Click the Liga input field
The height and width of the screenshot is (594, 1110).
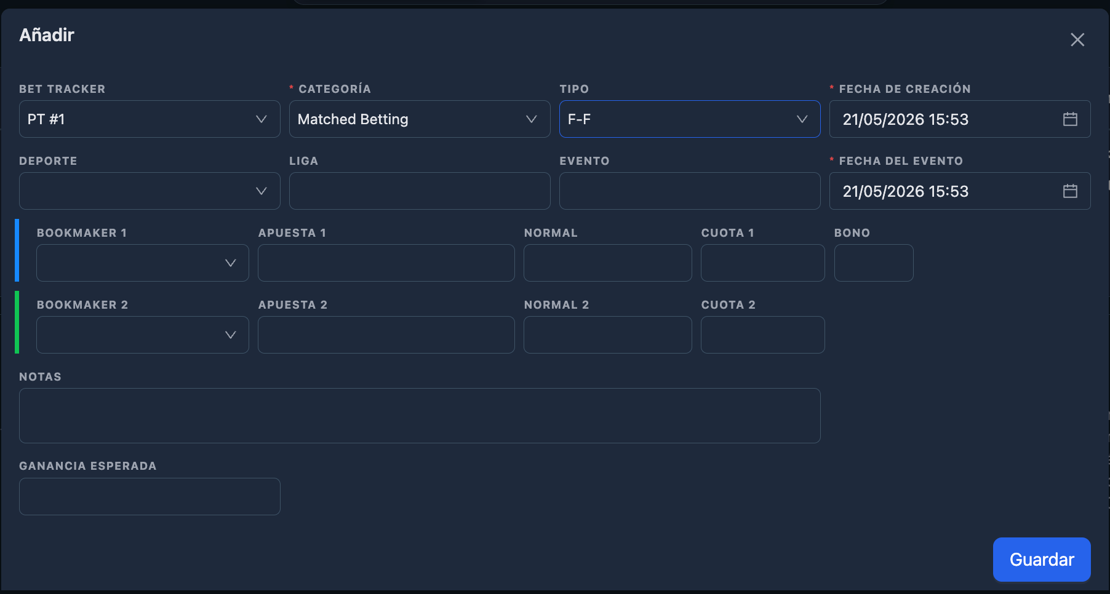[420, 191]
